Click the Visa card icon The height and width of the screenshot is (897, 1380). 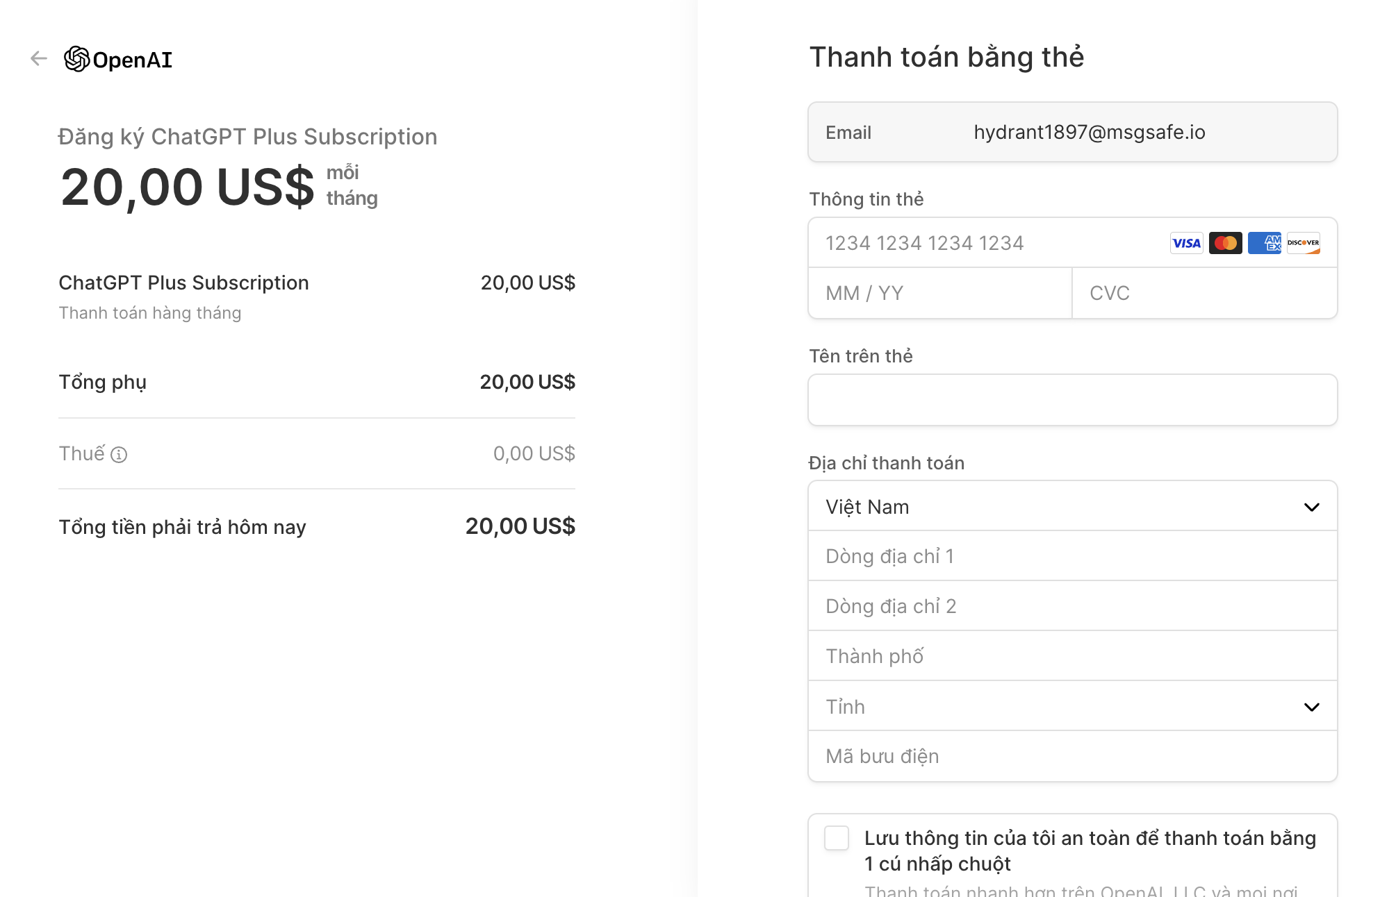[1186, 243]
